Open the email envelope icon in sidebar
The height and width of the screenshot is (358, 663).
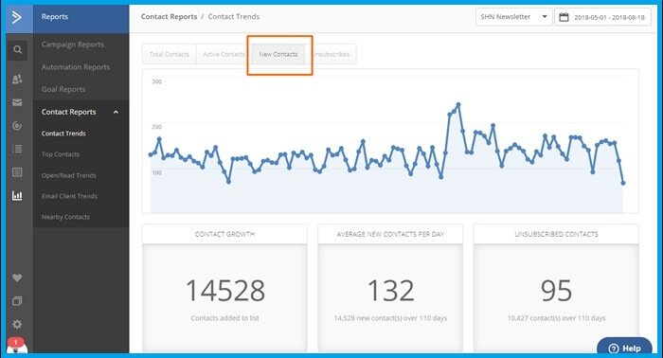(x=17, y=102)
